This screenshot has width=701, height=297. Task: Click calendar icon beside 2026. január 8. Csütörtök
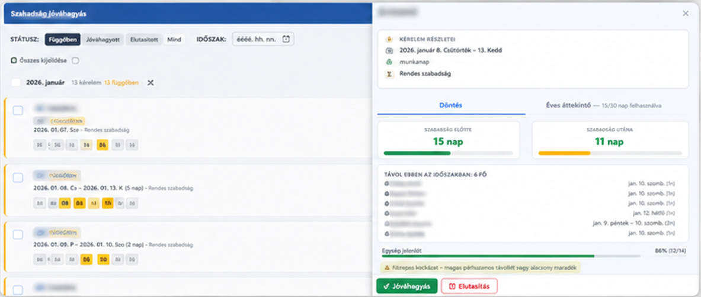point(389,50)
